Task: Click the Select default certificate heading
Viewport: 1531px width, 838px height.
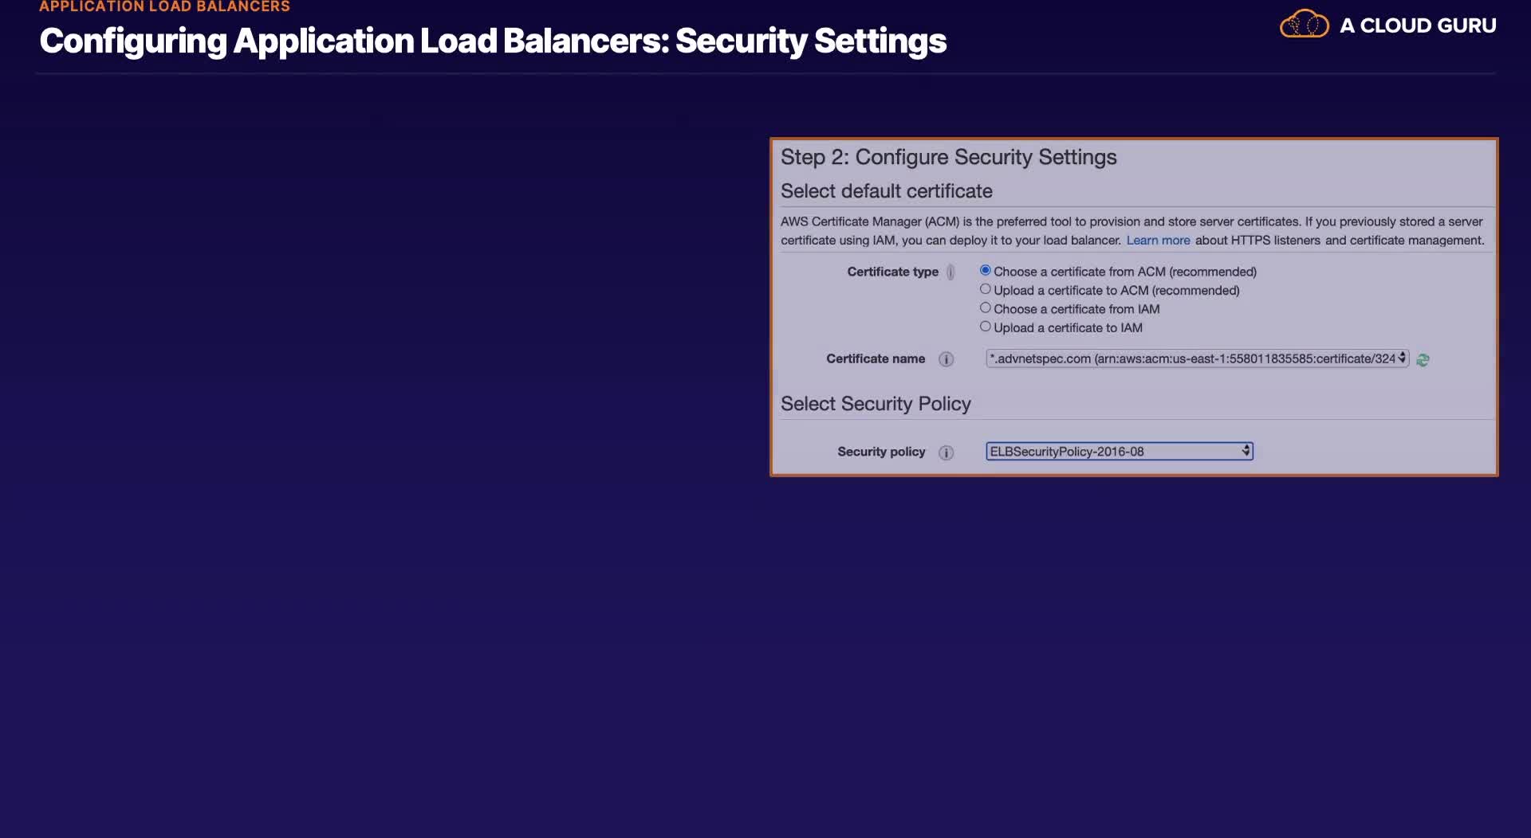Action: [x=886, y=191]
